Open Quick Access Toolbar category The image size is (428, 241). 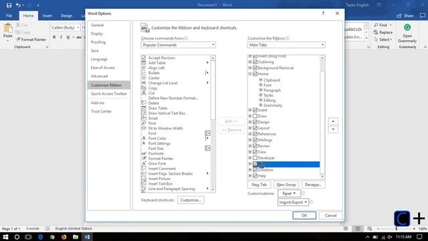click(x=108, y=94)
